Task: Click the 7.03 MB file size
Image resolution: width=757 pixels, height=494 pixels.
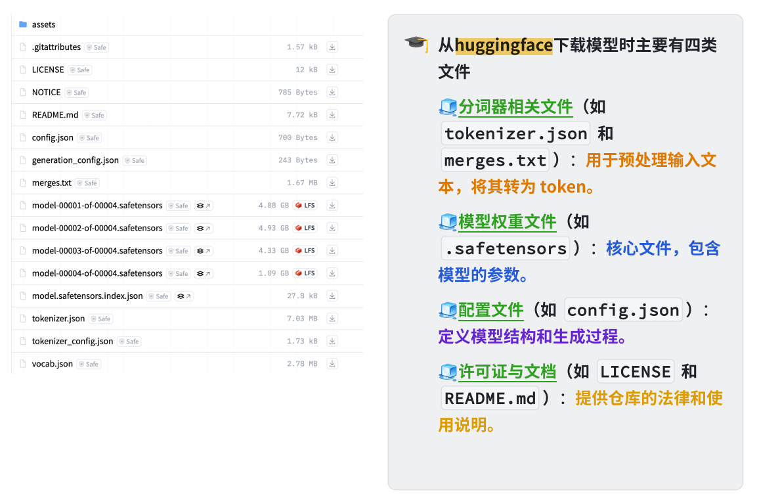Action: (x=302, y=318)
